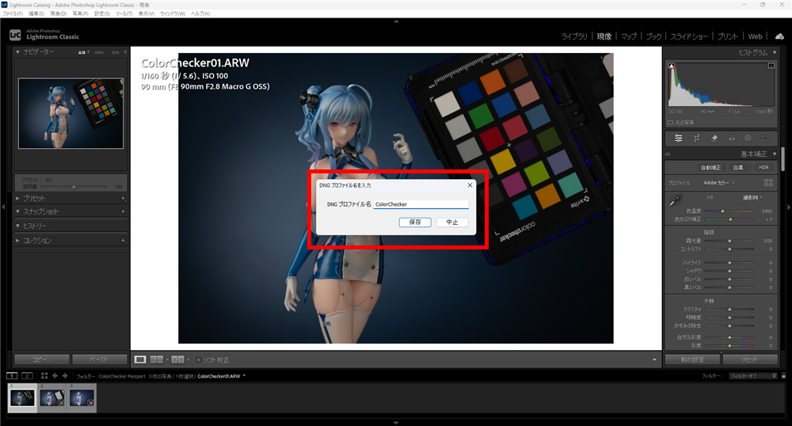Click the DNG プロファイル名 text field
The width and height of the screenshot is (792, 426).
click(421, 204)
